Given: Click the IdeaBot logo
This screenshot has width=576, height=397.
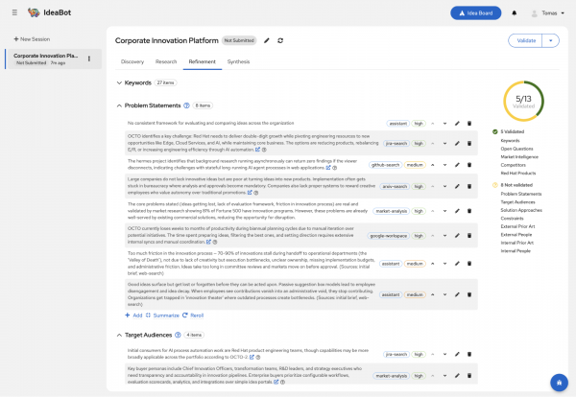Looking at the screenshot, I should (49, 12).
